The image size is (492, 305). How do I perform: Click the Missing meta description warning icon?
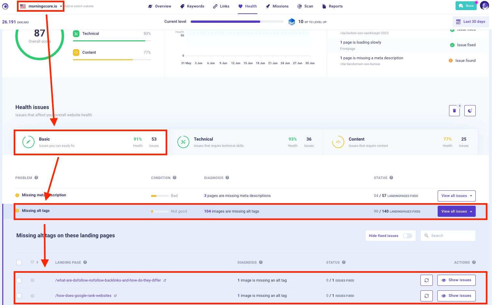[x=17, y=195]
